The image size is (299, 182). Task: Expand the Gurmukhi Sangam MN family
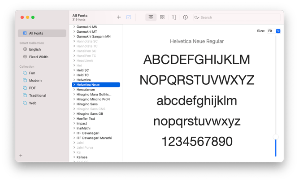click(x=74, y=36)
